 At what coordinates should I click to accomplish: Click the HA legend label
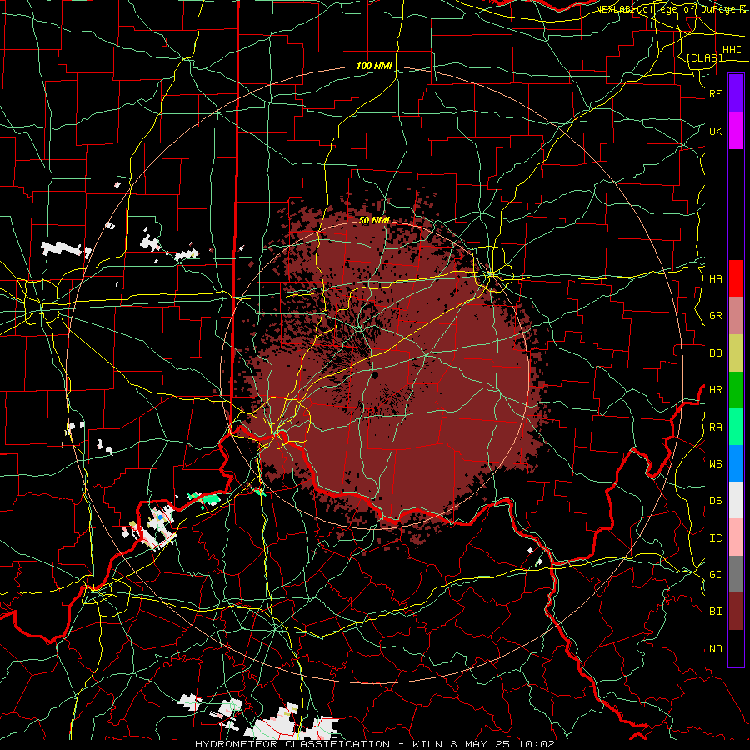(x=715, y=279)
